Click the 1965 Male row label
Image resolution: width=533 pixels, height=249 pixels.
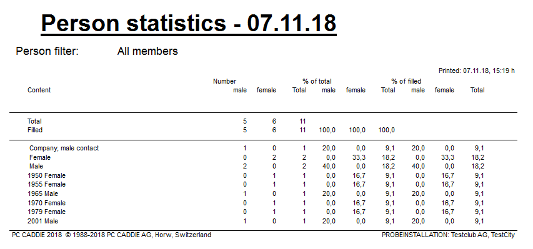43,193
